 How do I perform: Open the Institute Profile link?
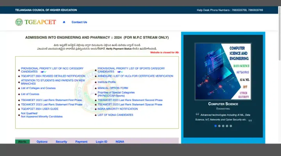click(107, 82)
